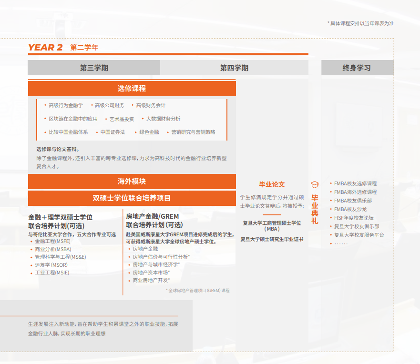Click the 商业房地产开发 item
420x364 pixels.
click(151, 281)
